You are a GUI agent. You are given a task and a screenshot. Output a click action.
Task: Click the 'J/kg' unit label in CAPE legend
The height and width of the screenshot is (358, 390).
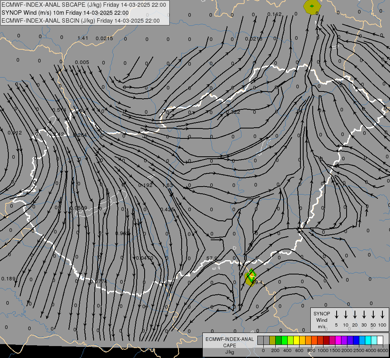coord(229,352)
